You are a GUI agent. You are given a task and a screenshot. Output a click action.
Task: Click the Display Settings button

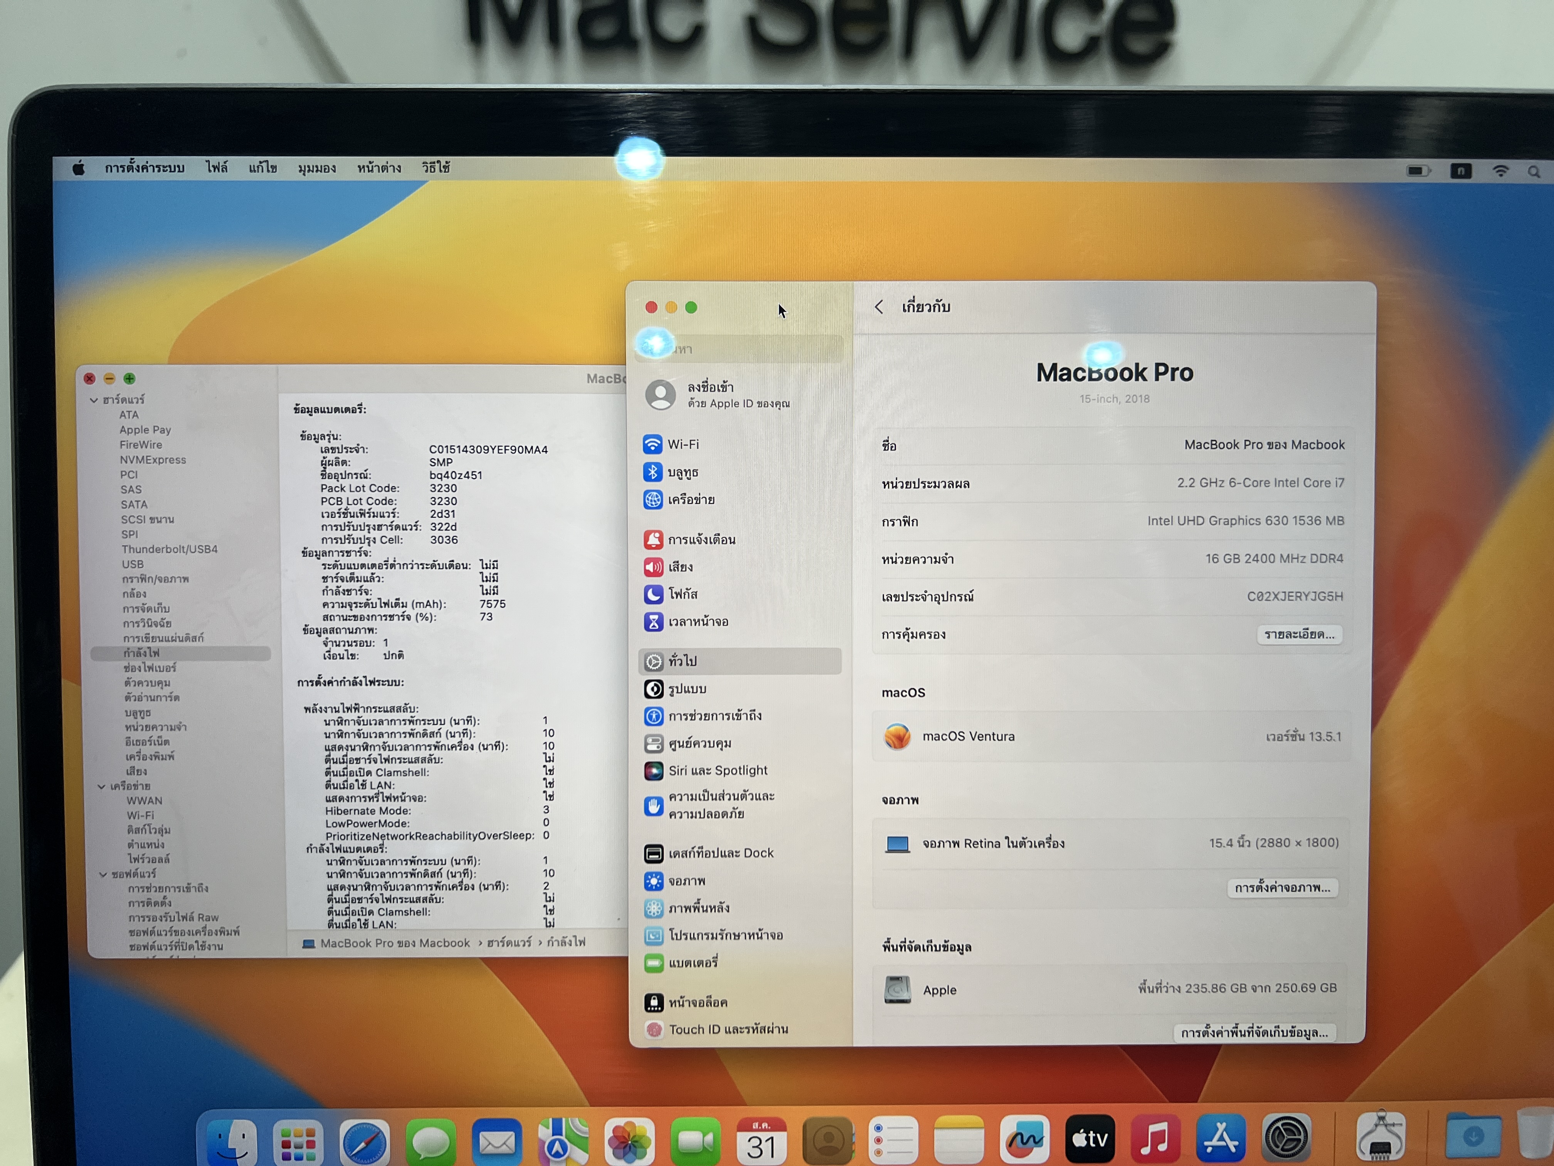(x=1282, y=888)
